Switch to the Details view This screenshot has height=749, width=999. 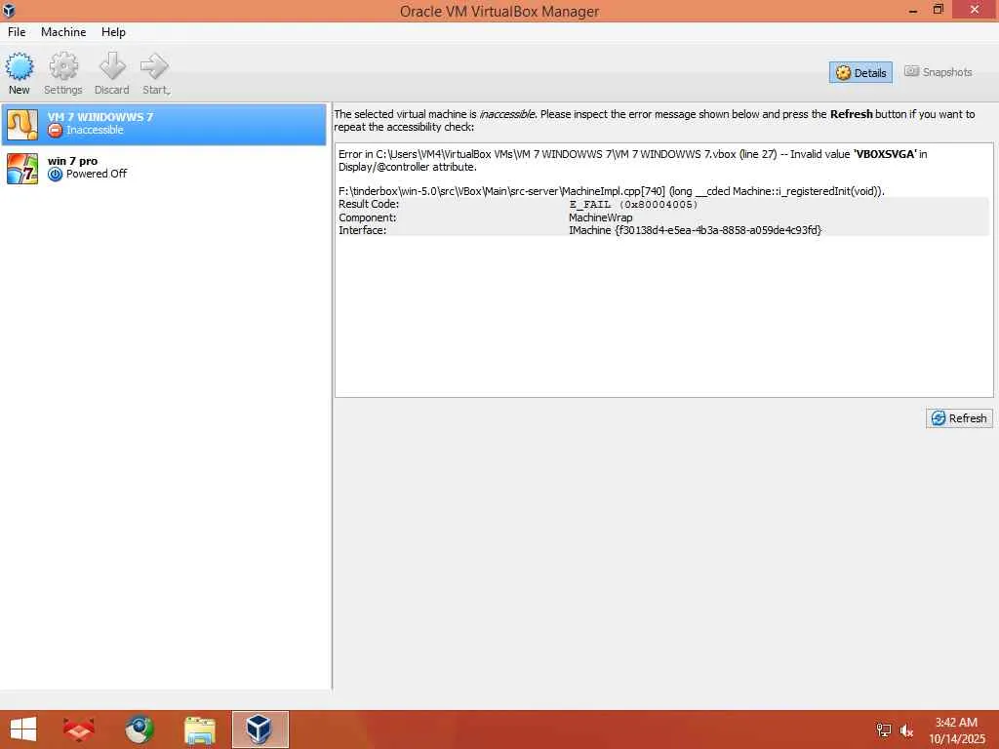[860, 72]
